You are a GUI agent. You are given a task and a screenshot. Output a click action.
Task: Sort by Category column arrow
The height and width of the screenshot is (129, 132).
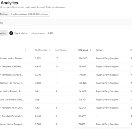(x=106, y=50)
